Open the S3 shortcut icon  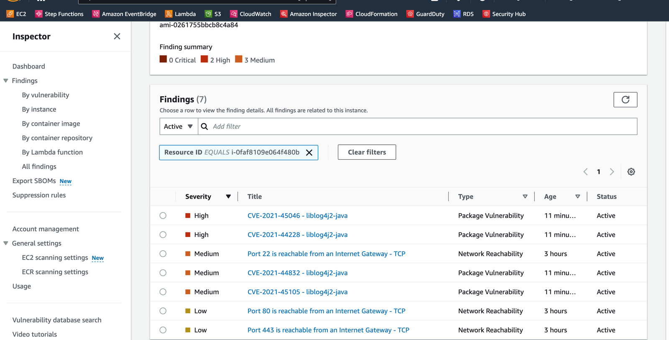point(208,14)
